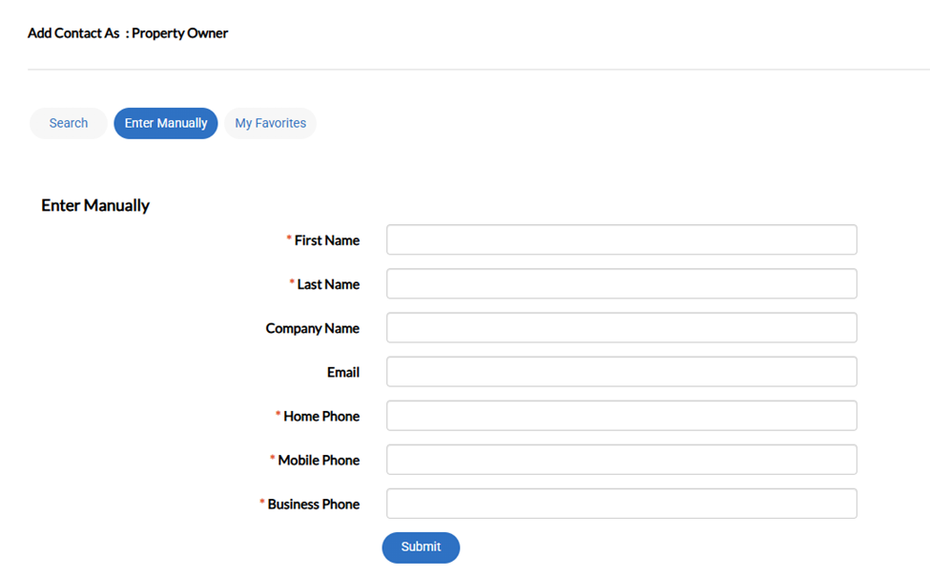Viewport: 930px width, 577px height.
Task: Open the My Favorites tab
Action: (x=270, y=123)
